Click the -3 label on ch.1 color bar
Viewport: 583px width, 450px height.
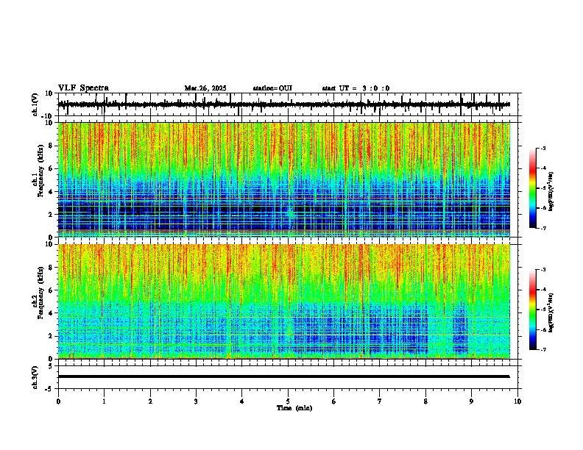click(543, 148)
